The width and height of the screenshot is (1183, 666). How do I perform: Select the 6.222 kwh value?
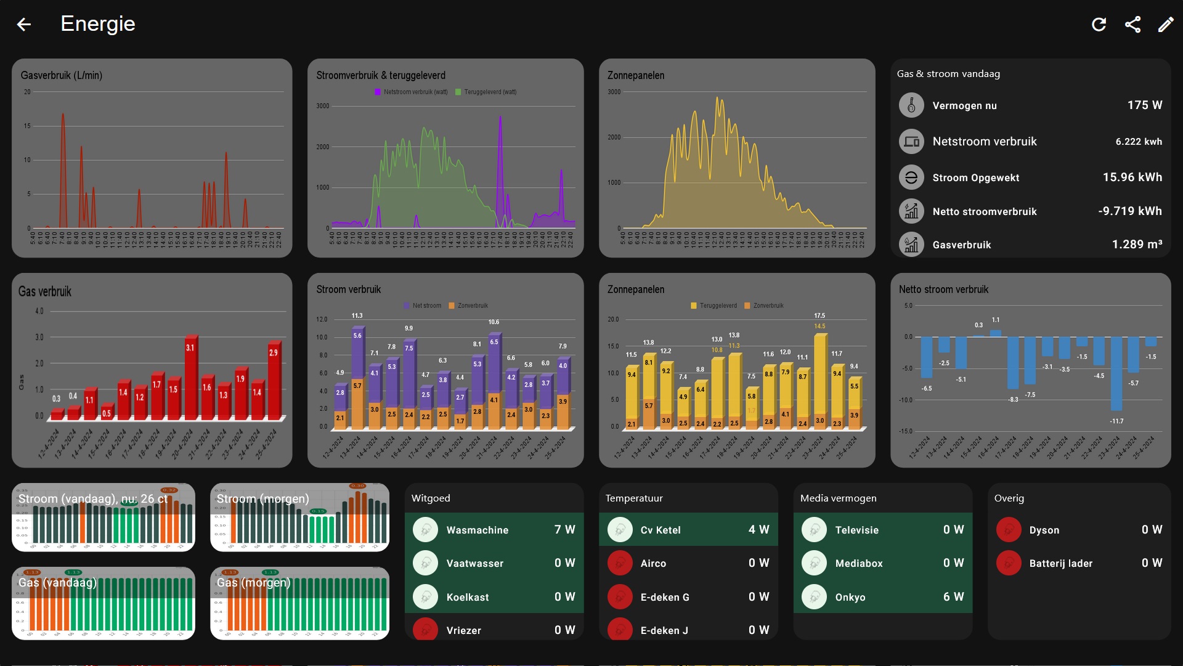point(1139,142)
